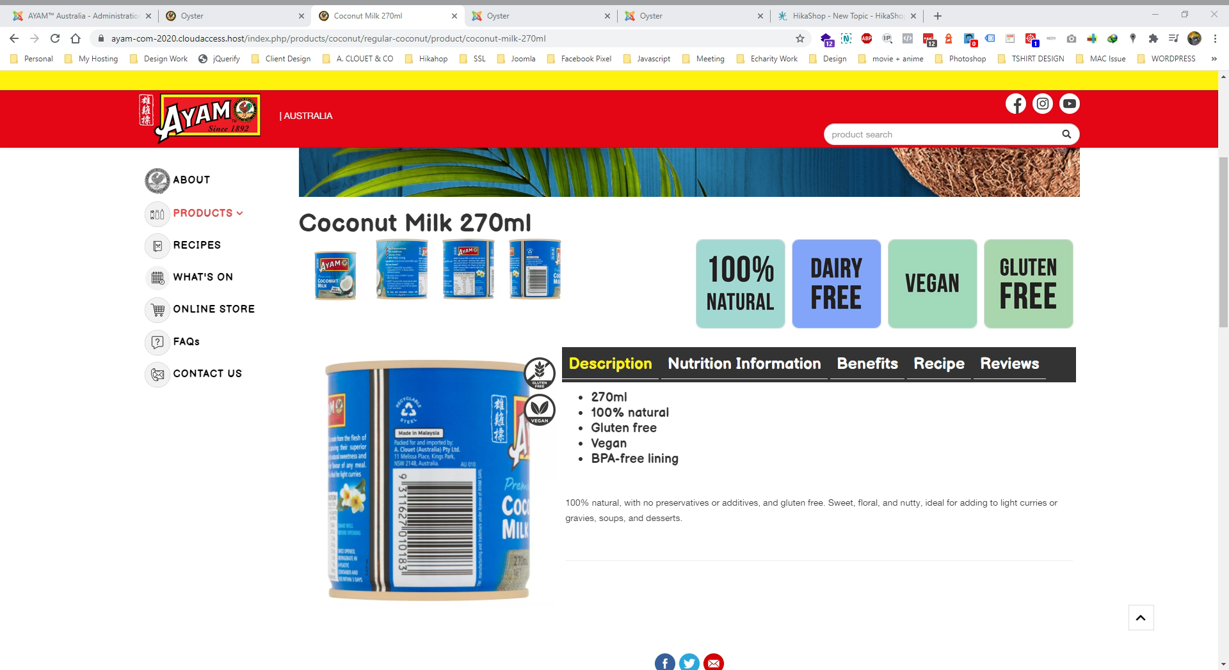Select the barcode side can thumbnail
This screenshot has width=1229, height=670.
[x=534, y=269]
